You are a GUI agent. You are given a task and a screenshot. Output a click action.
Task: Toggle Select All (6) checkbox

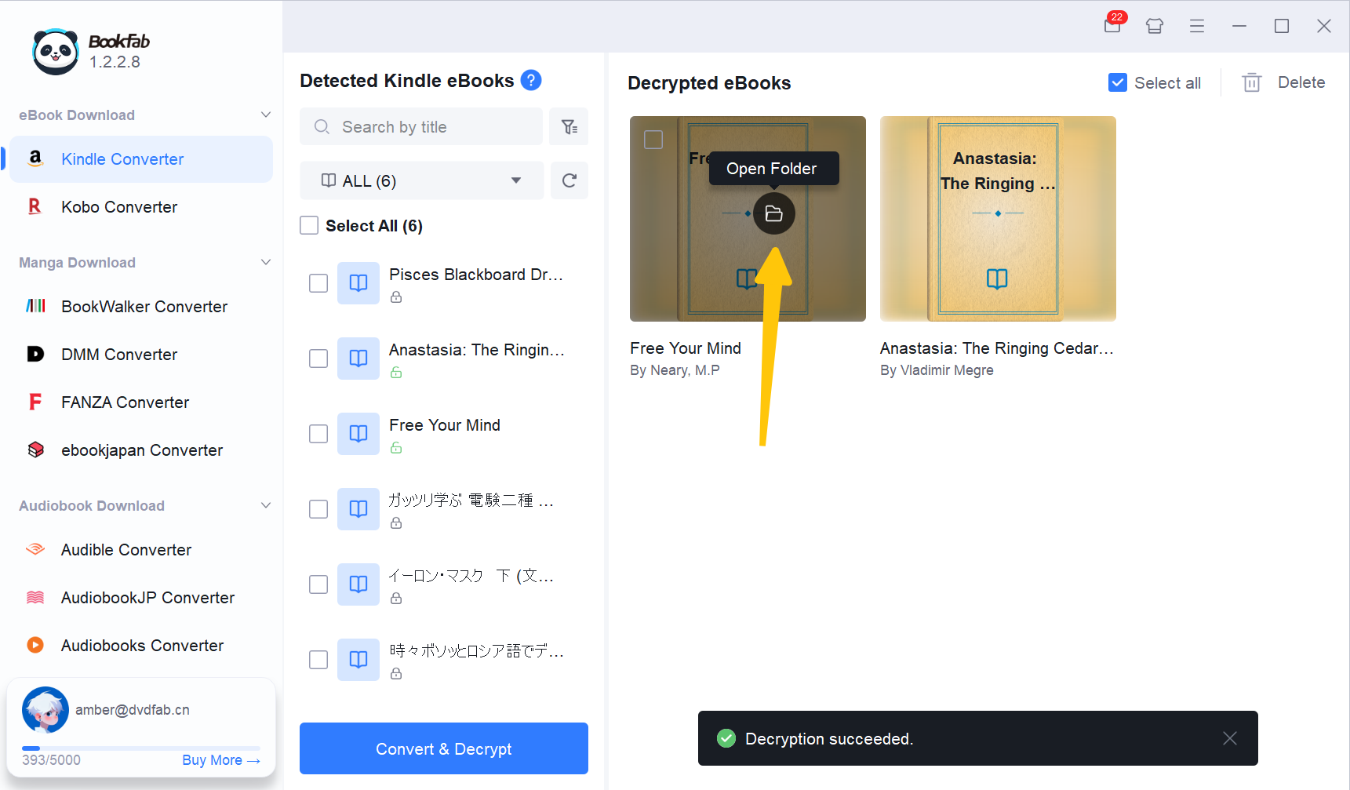pyautogui.click(x=309, y=225)
